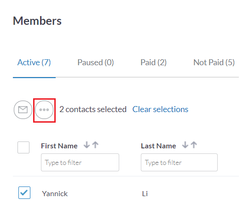Click the First Name column header
Image resolution: width=243 pixels, height=209 pixels.
coord(59,146)
